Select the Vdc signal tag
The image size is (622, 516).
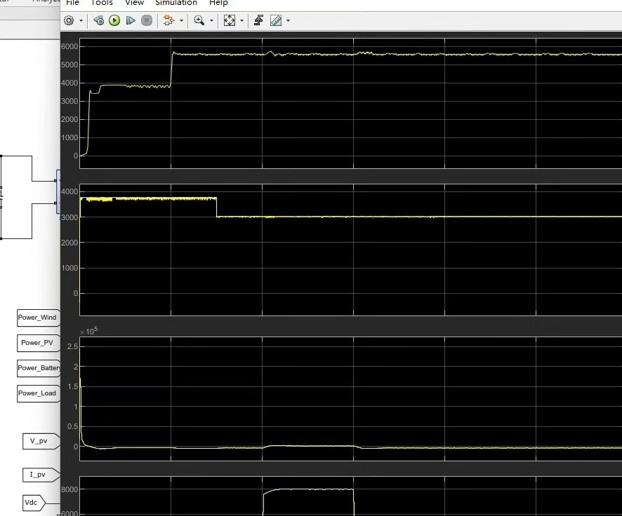point(32,502)
